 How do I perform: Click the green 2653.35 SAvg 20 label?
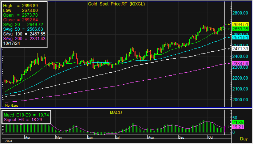[240, 29]
